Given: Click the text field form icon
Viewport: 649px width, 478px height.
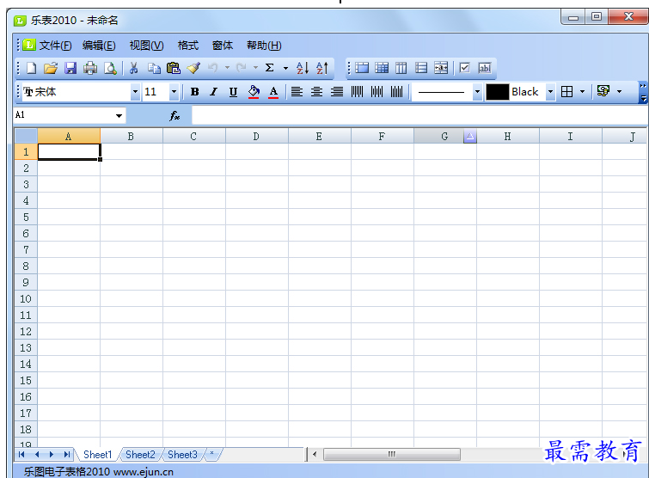Looking at the screenshot, I should [x=441, y=68].
